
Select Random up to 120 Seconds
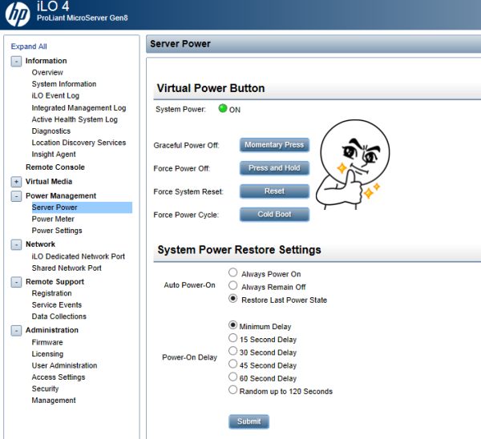(232, 390)
